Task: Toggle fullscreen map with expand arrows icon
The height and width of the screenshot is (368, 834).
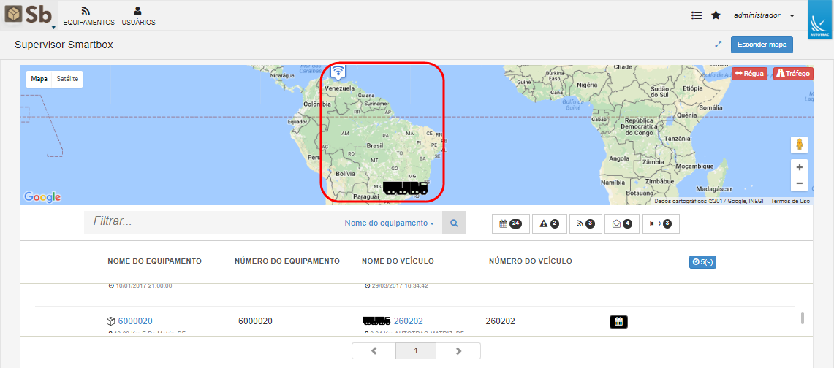Action: (718, 45)
